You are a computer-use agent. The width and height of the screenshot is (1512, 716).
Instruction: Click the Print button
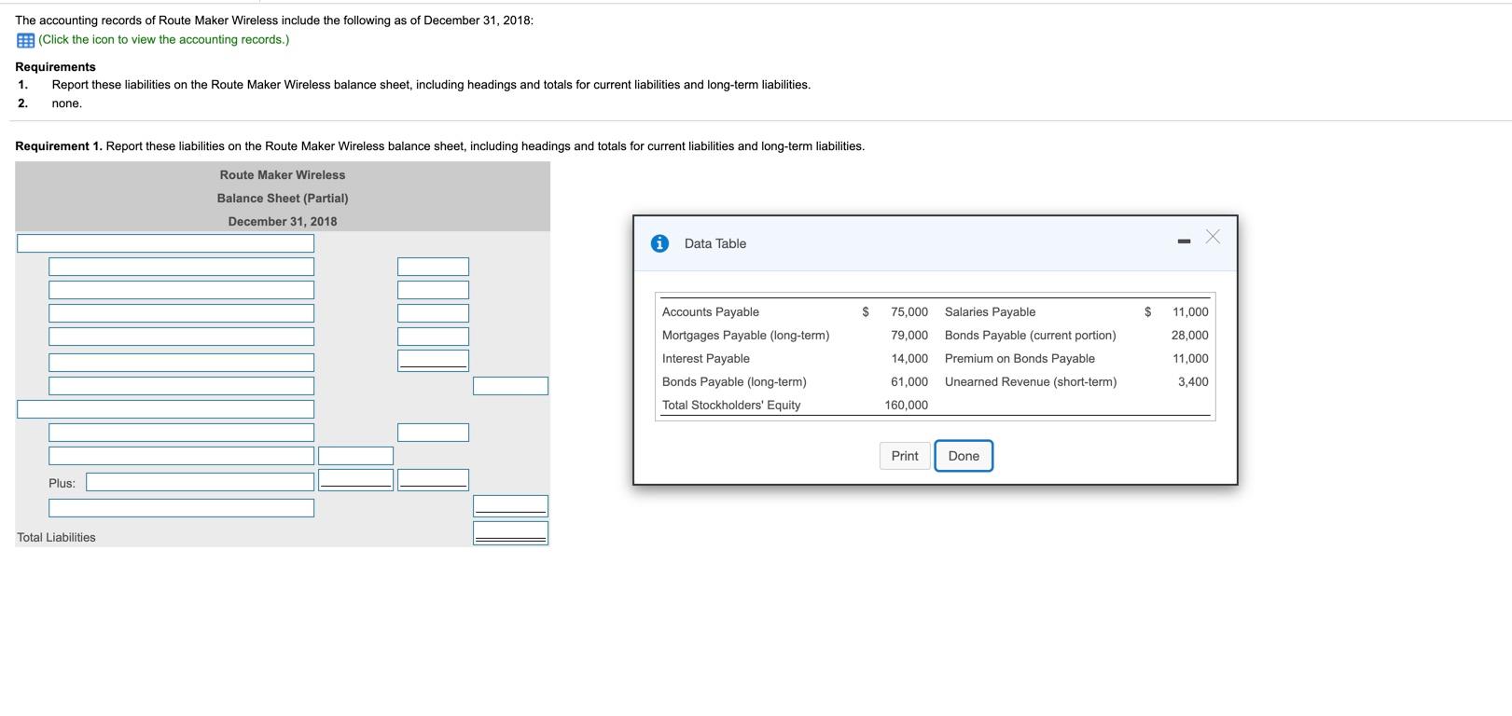pos(905,456)
